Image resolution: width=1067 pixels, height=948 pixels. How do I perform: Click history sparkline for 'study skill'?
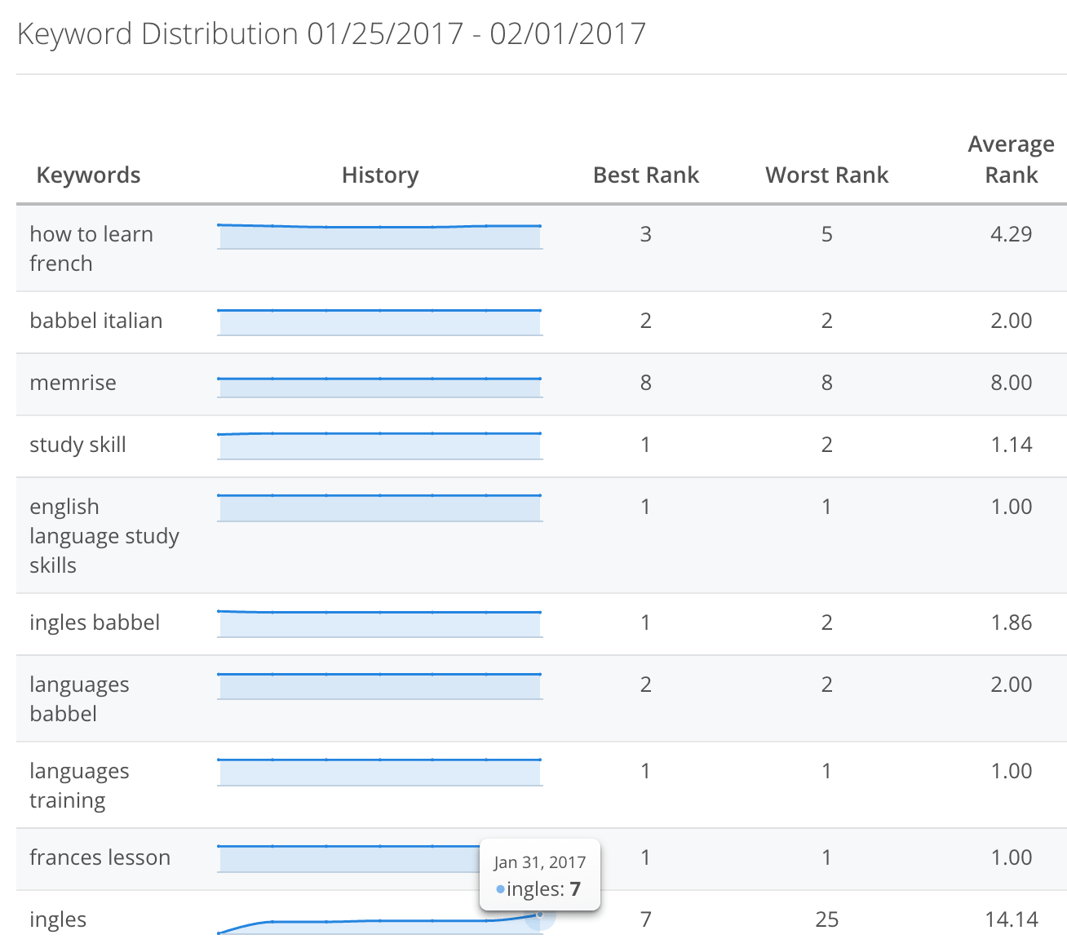click(x=379, y=445)
